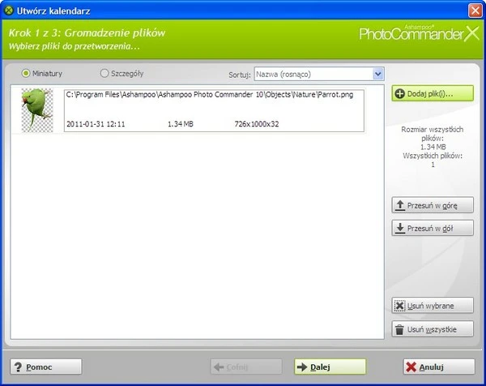Close the Utwórz kalendarz window
Image resolution: width=486 pixels, height=386 pixels.
[x=474, y=11]
